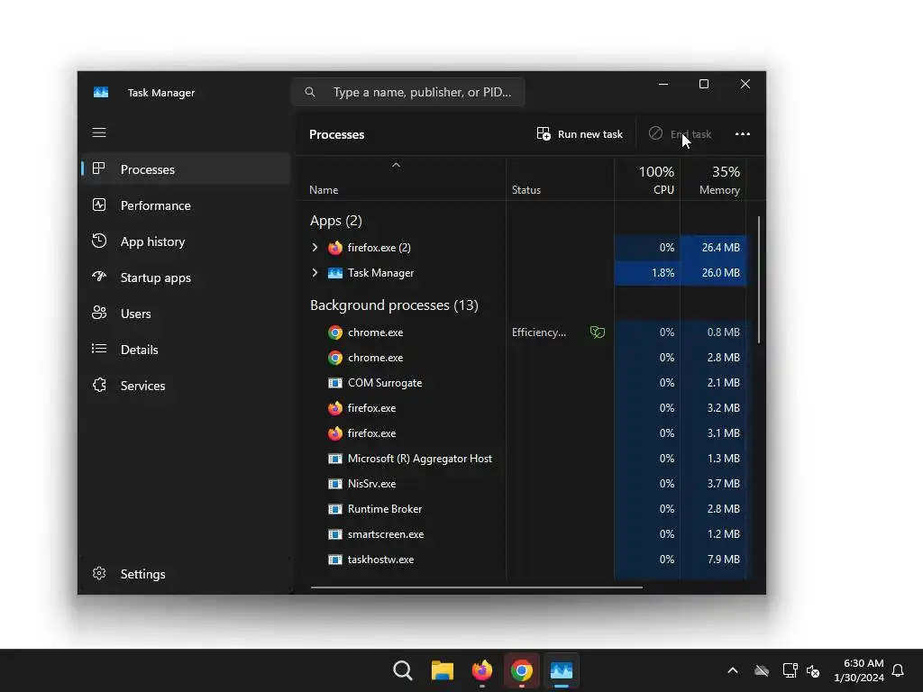Switch to Chrome on the taskbar
Image resolution: width=923 pixels, height=692 pixels.
tap(522, 670)
